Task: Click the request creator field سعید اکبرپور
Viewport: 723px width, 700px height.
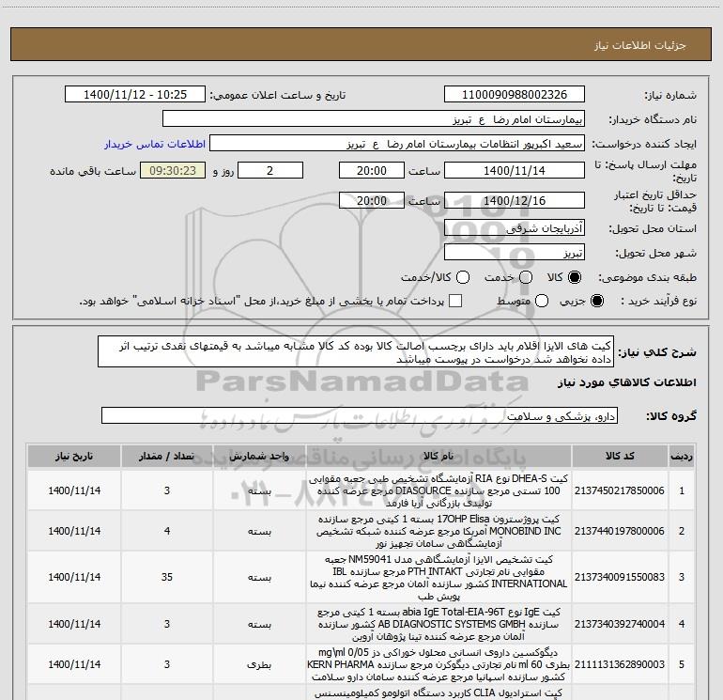Action: 397,144
